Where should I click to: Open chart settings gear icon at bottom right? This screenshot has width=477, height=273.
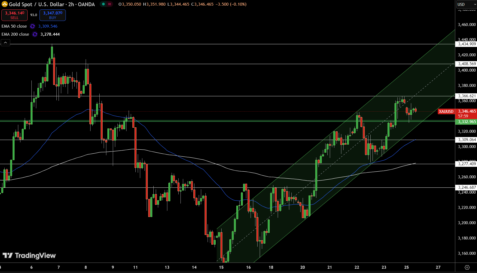(467, 267)
